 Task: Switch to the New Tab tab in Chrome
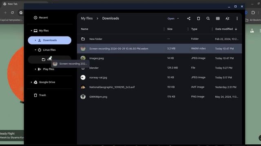pyautogui.click(x=13, y=4)
